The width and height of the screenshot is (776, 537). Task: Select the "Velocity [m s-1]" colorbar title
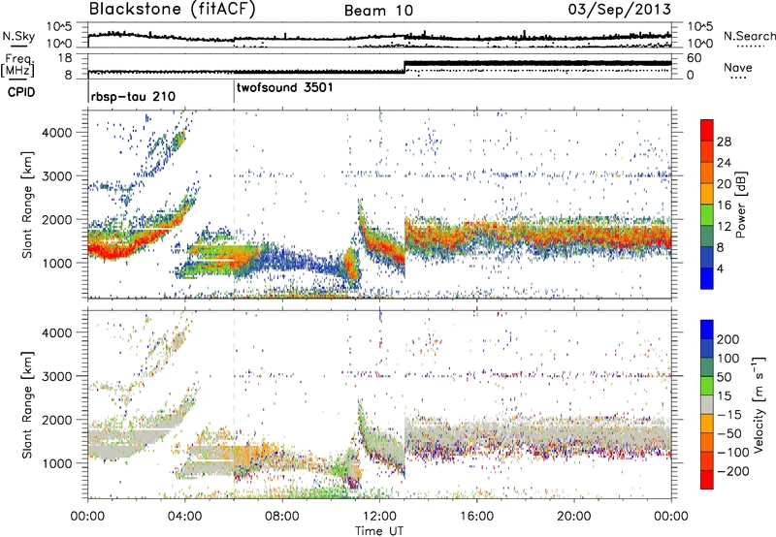click(x=759, y=404)
